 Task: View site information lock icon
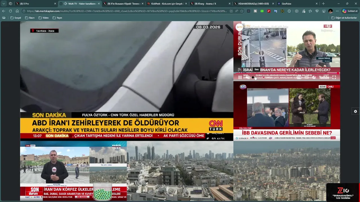(x=24, y=11)
